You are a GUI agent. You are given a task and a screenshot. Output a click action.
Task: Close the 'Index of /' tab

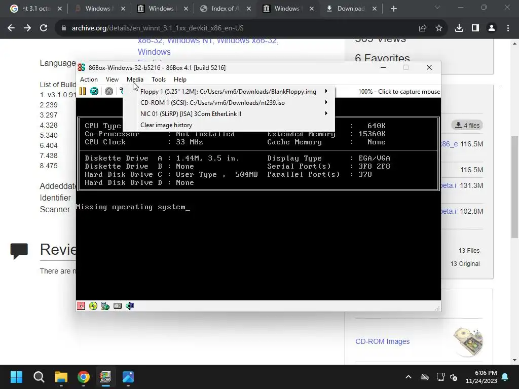click(x=248, y=9)
